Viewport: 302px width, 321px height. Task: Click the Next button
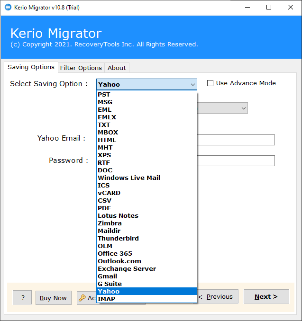coord(266,296)
